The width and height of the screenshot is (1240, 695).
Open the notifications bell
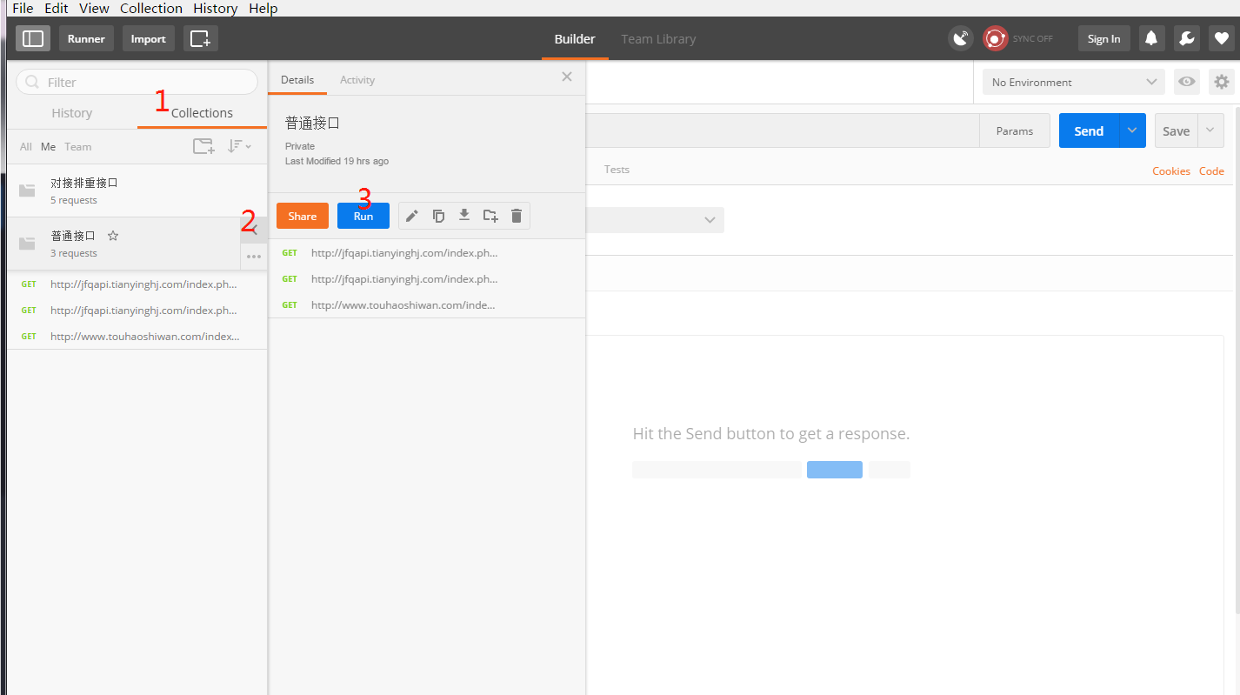click(1151, 38)
